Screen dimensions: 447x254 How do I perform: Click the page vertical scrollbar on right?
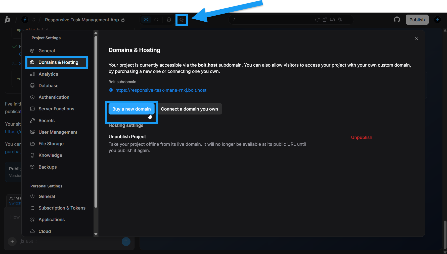point(445,235)
